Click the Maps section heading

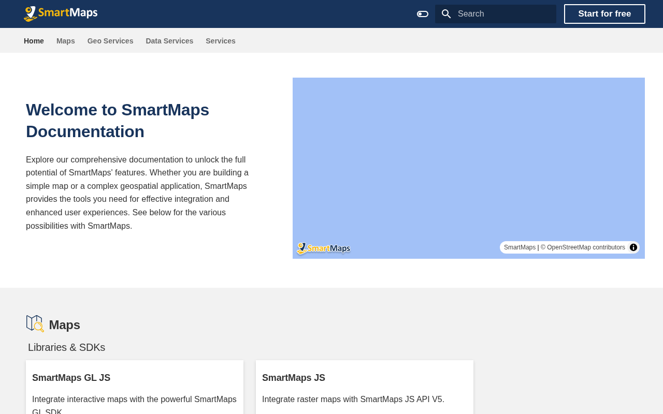tap(65, 325)
